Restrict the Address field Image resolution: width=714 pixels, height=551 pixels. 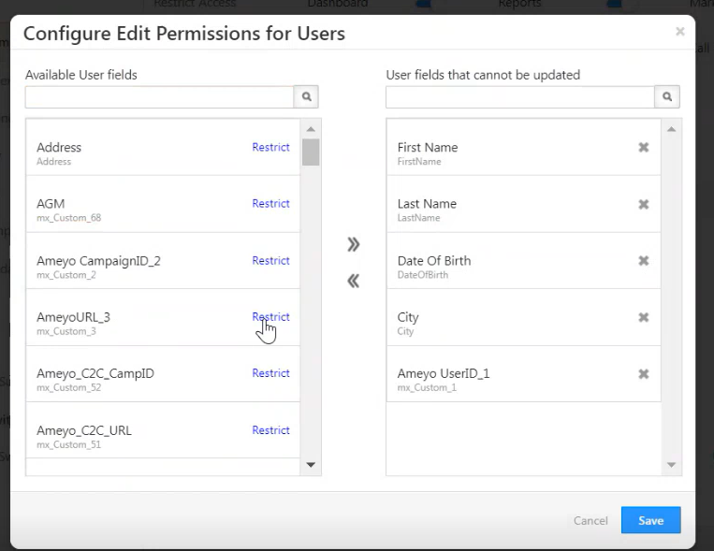point(270,147)
